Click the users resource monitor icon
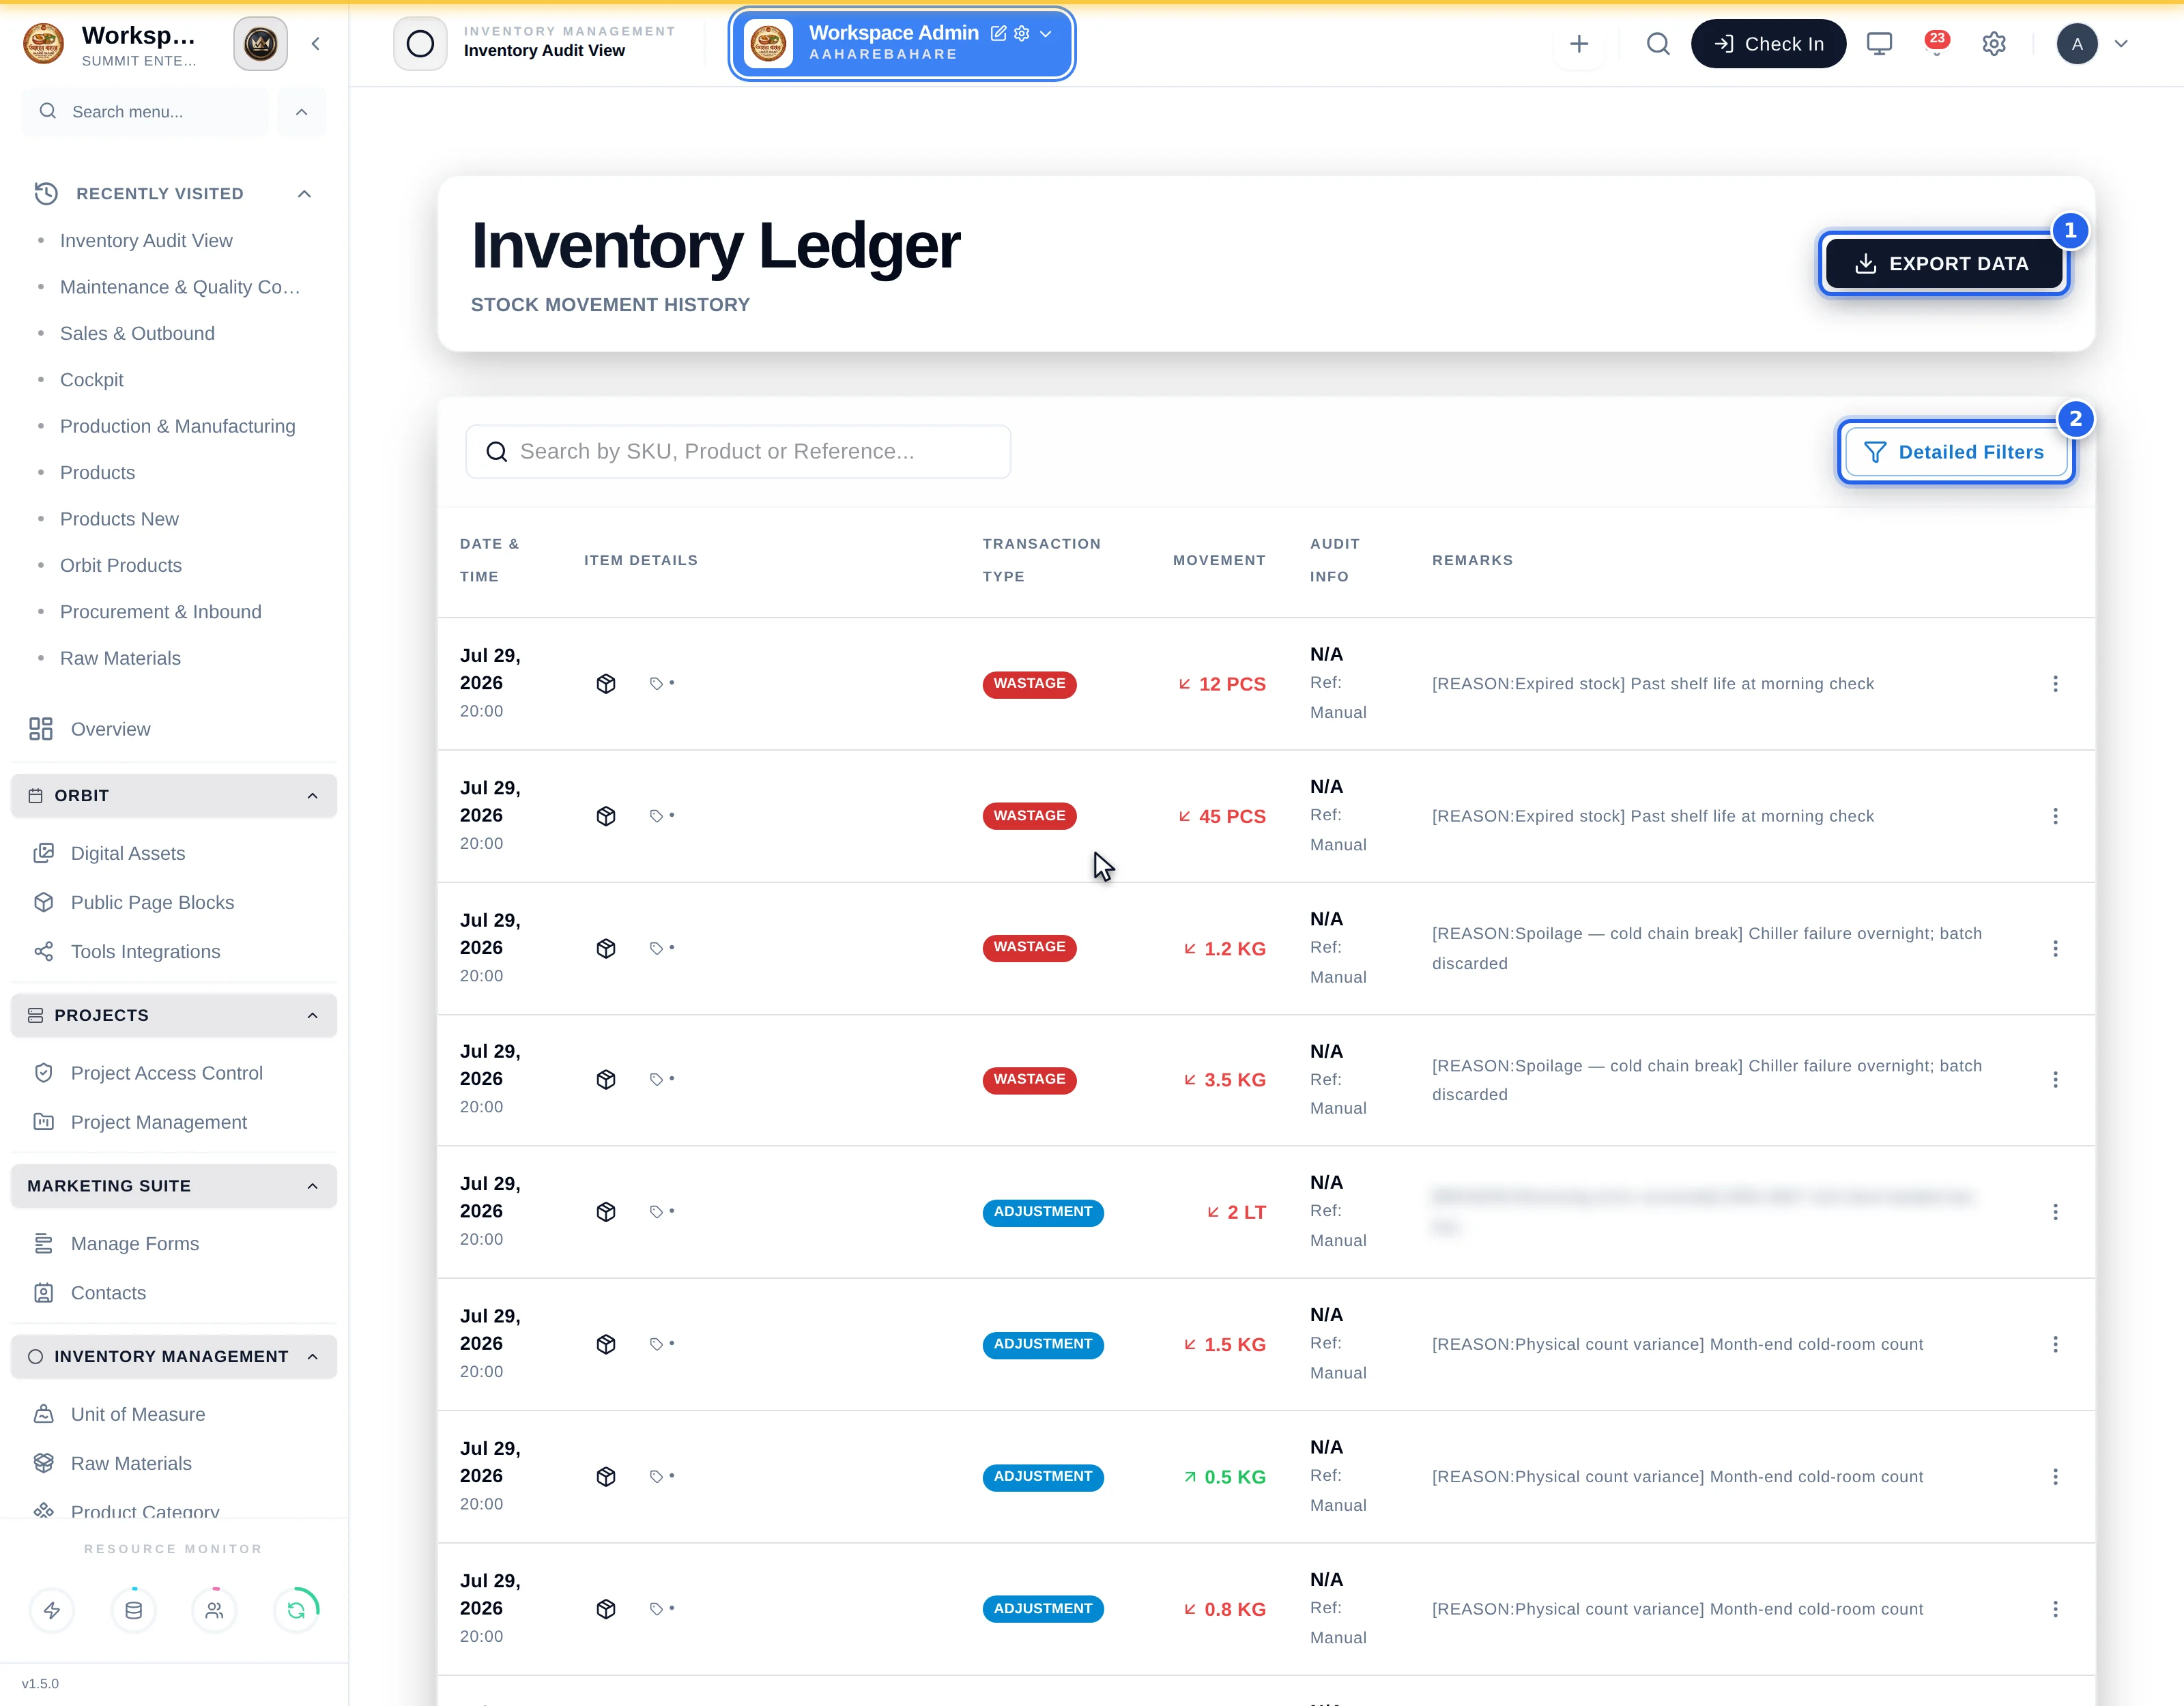The height and width of the screenshot is (1706, 2184). 214,1610
